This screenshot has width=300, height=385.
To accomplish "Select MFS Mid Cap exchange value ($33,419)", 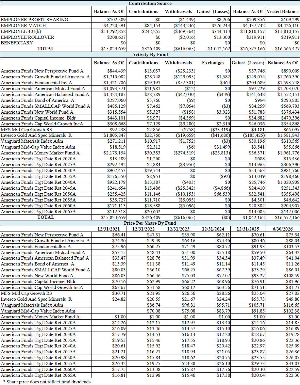I will (x=220, y=130).
